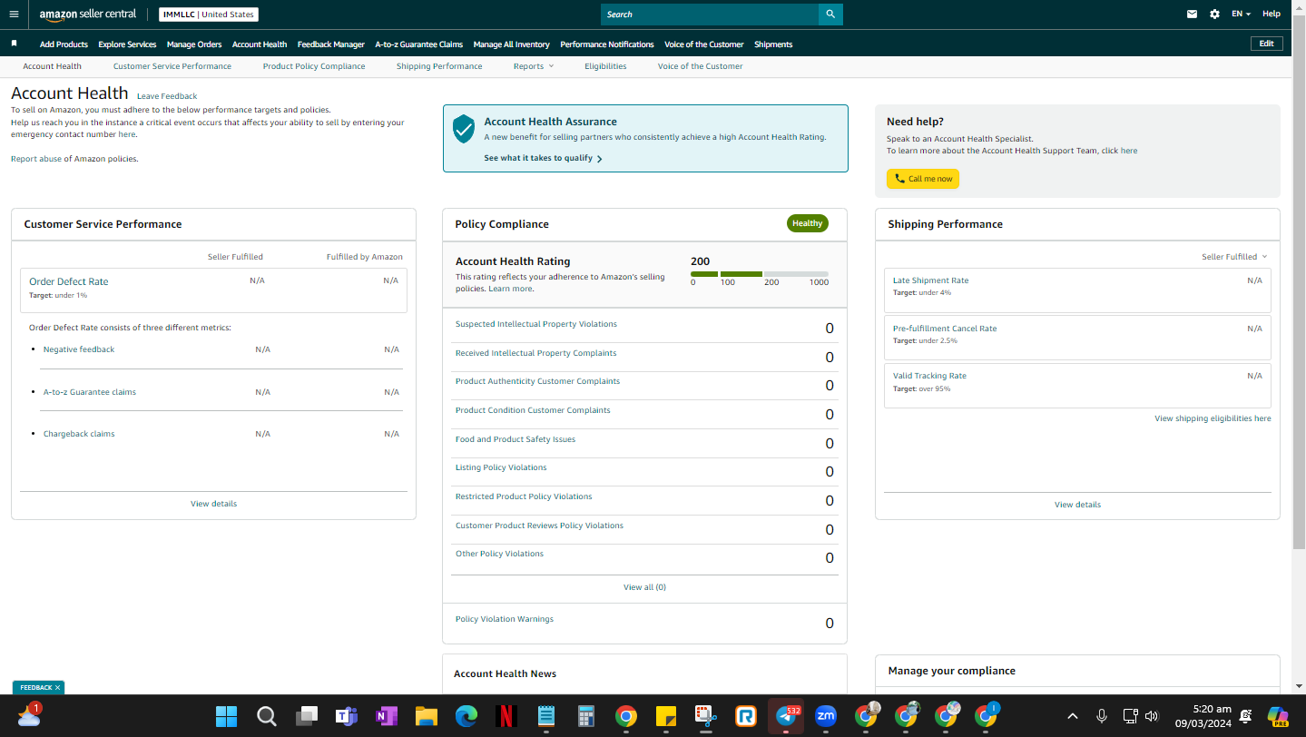
Task: Click the bookmark flag icon
Action: pyautogui.click(x=14, y=44)
